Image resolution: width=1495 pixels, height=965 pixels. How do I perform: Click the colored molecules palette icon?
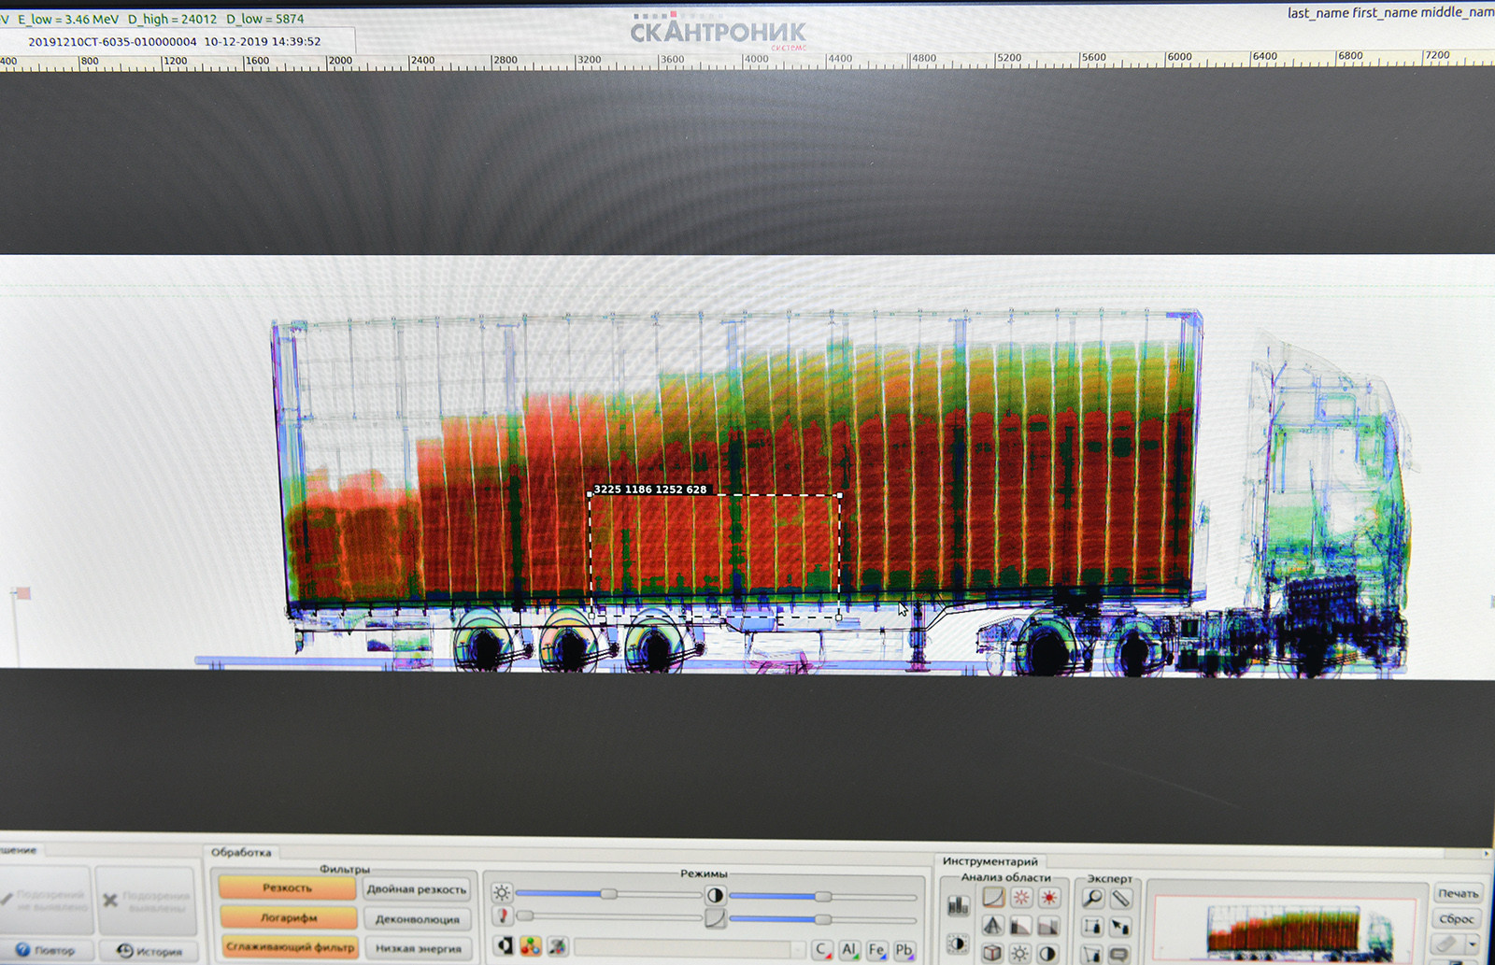[531, 946]
